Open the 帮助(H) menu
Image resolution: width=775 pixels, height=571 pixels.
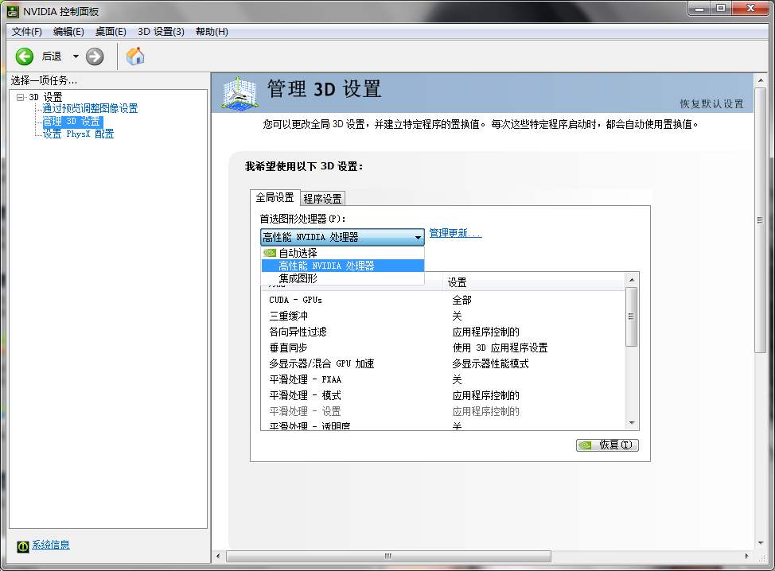click(212, 32)
